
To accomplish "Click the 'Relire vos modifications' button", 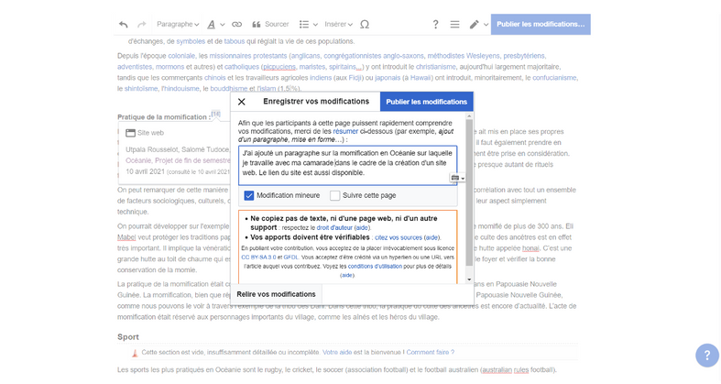I will click(276, 294).
